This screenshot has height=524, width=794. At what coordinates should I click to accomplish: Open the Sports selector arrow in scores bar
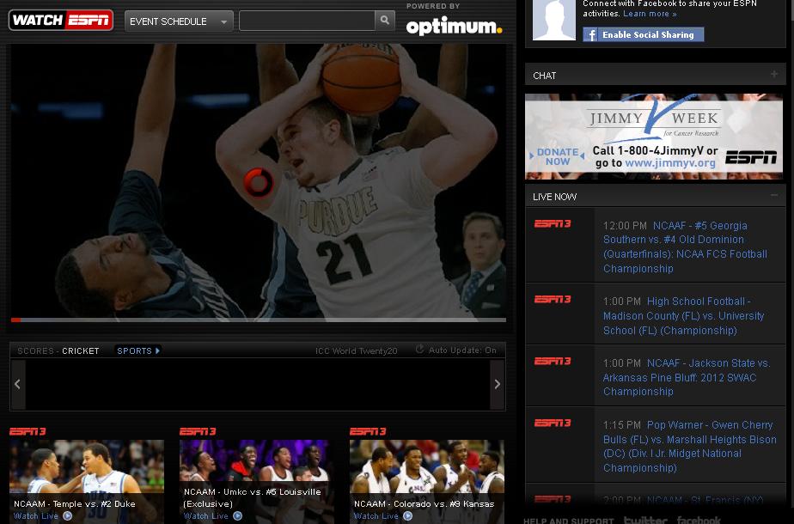tap(138, 350)
